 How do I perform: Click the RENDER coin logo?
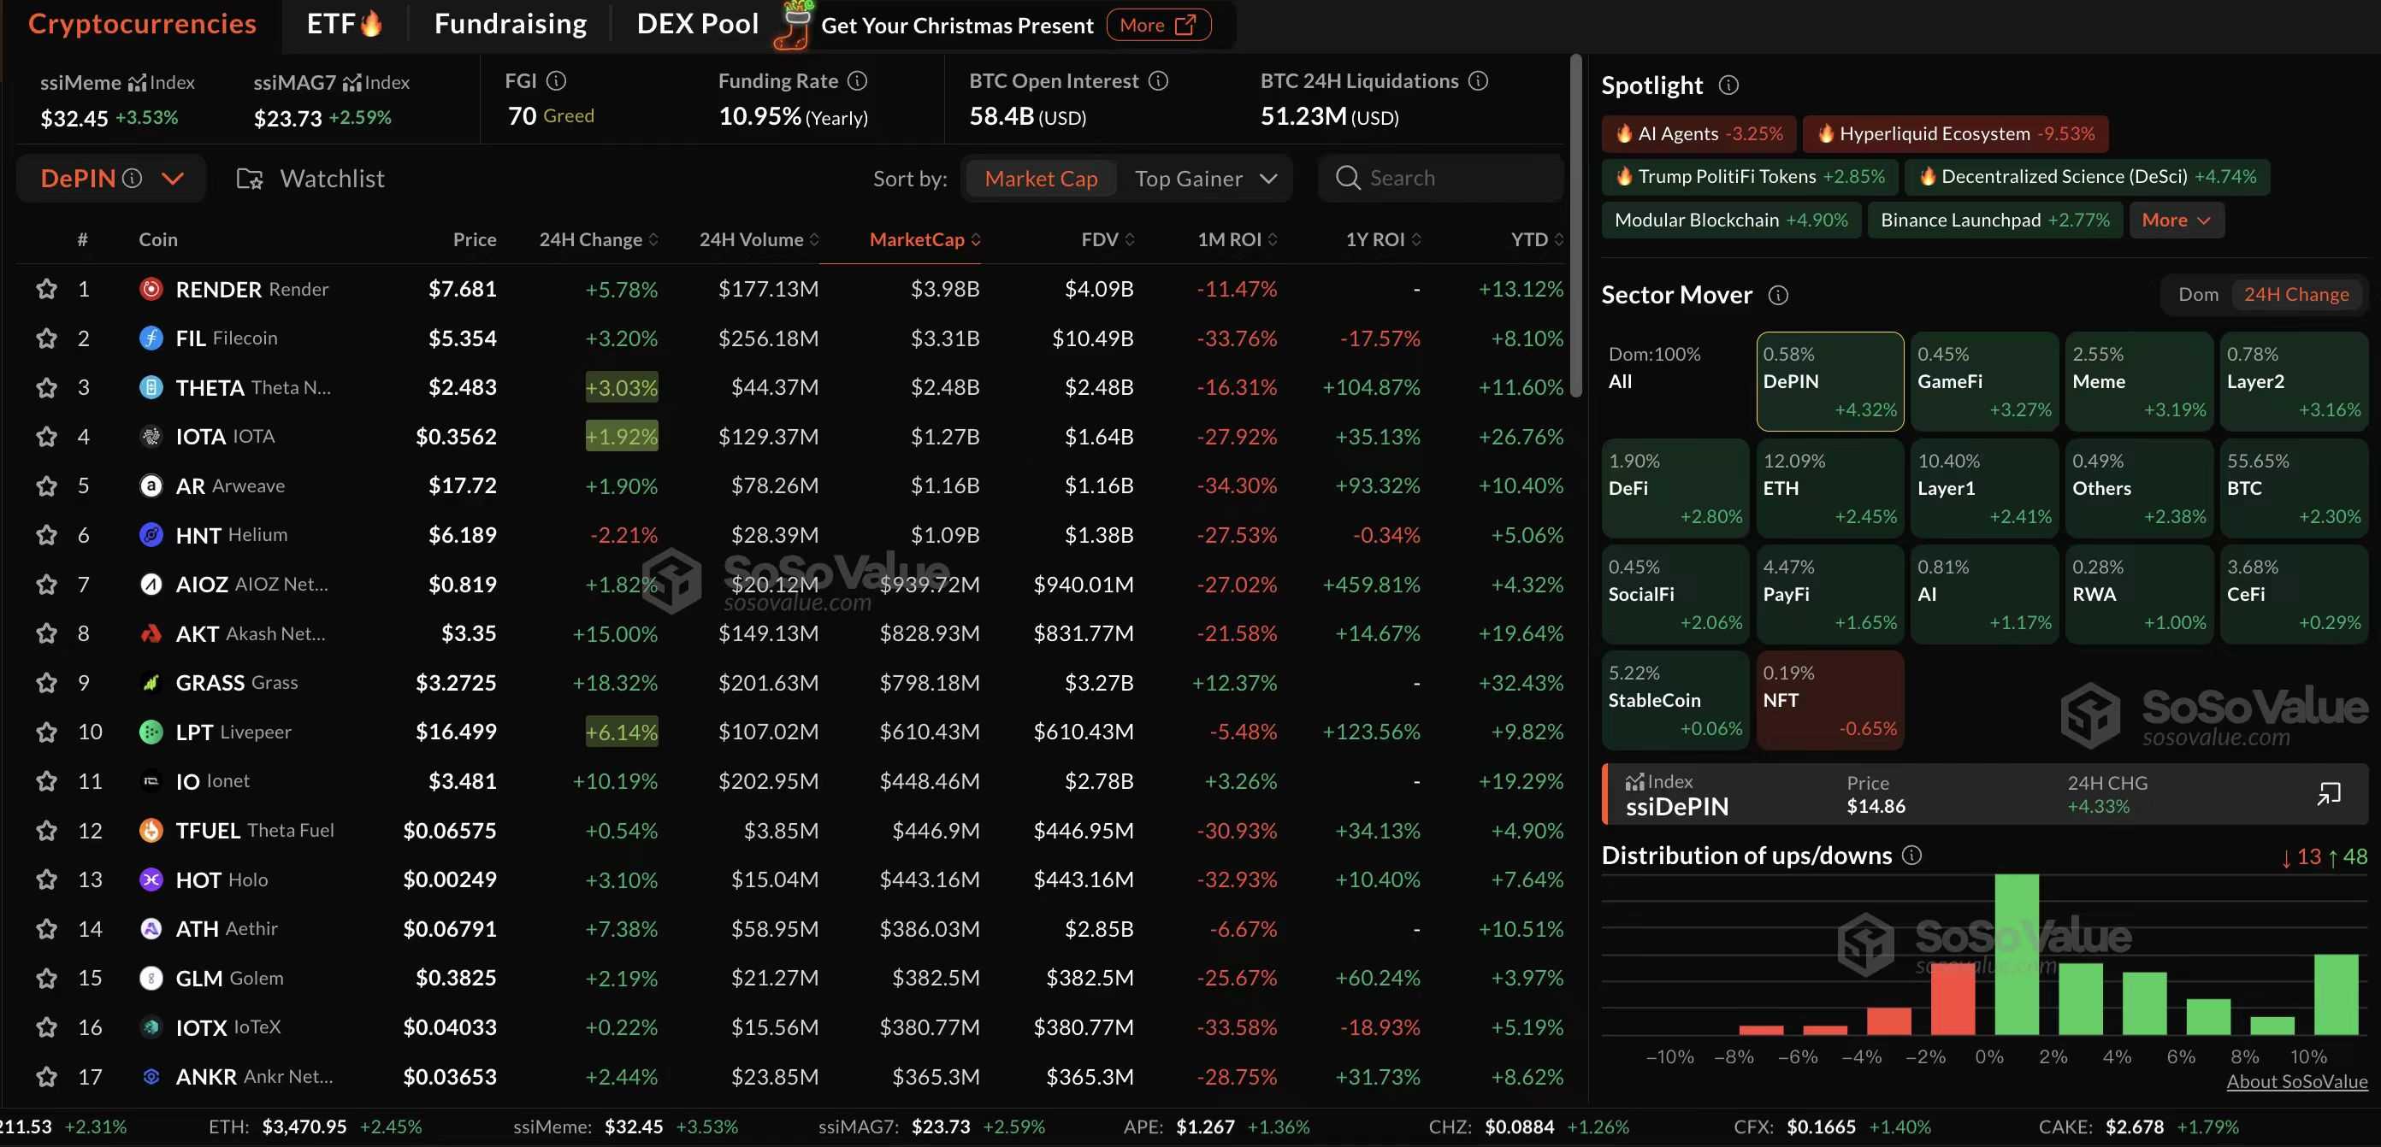(151, 289)
